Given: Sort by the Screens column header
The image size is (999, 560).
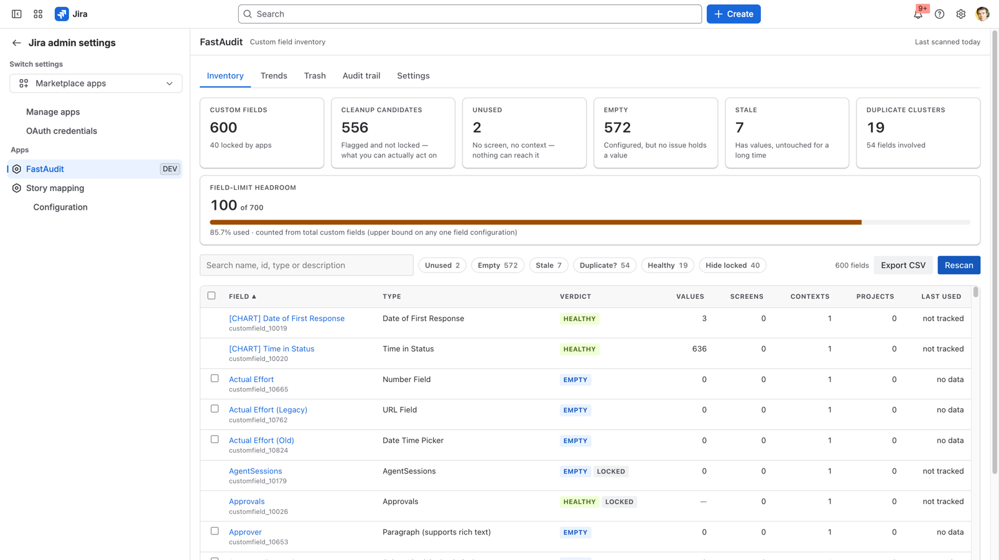Looking at the screenshot, I should click(x=746, y=297).
